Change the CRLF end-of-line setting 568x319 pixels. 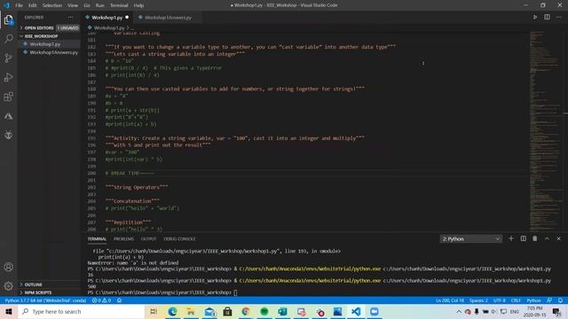516,300
